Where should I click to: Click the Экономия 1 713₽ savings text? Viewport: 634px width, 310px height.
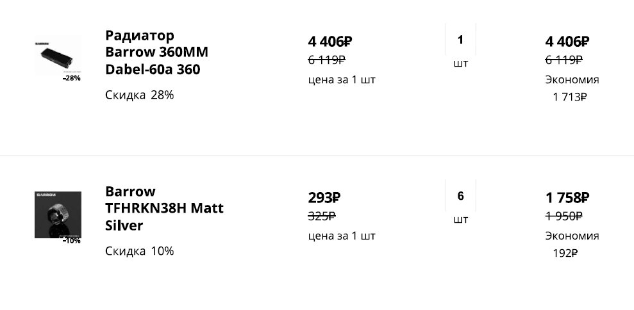570,88
